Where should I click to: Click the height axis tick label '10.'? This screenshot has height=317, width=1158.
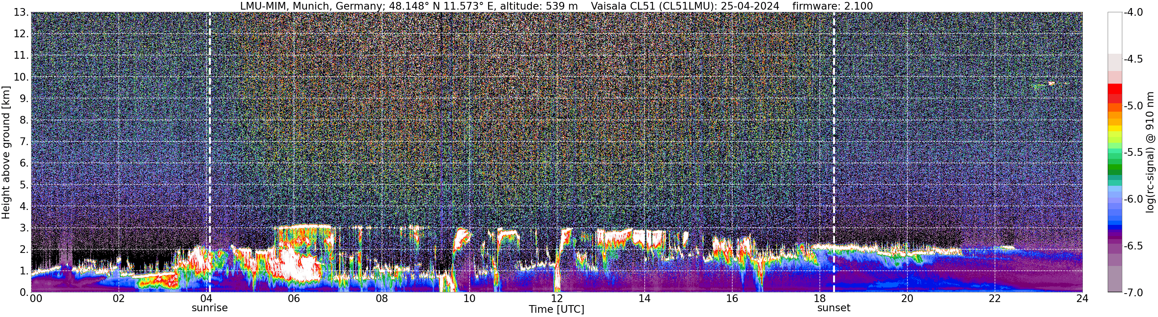pos(21,77)
